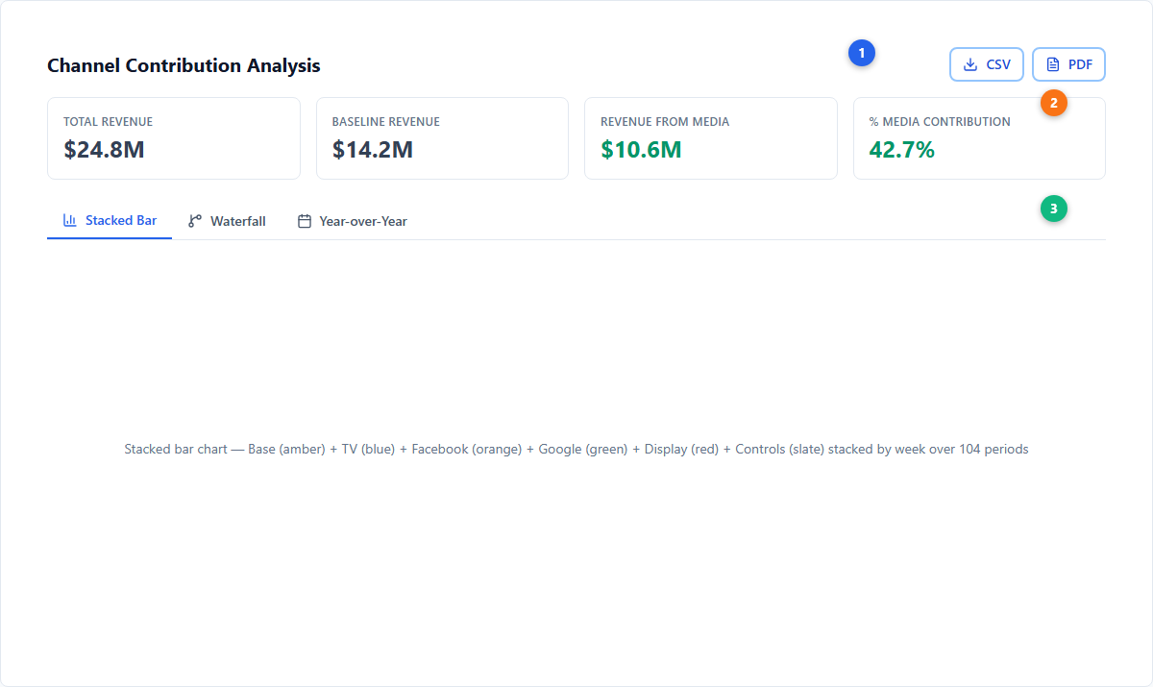
Task: Export data with the CSV button
Action: 987,64
